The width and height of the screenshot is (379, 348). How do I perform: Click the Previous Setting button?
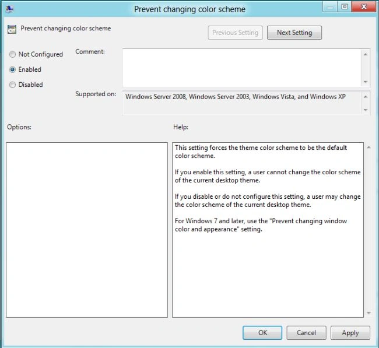[x=235, y=33]
